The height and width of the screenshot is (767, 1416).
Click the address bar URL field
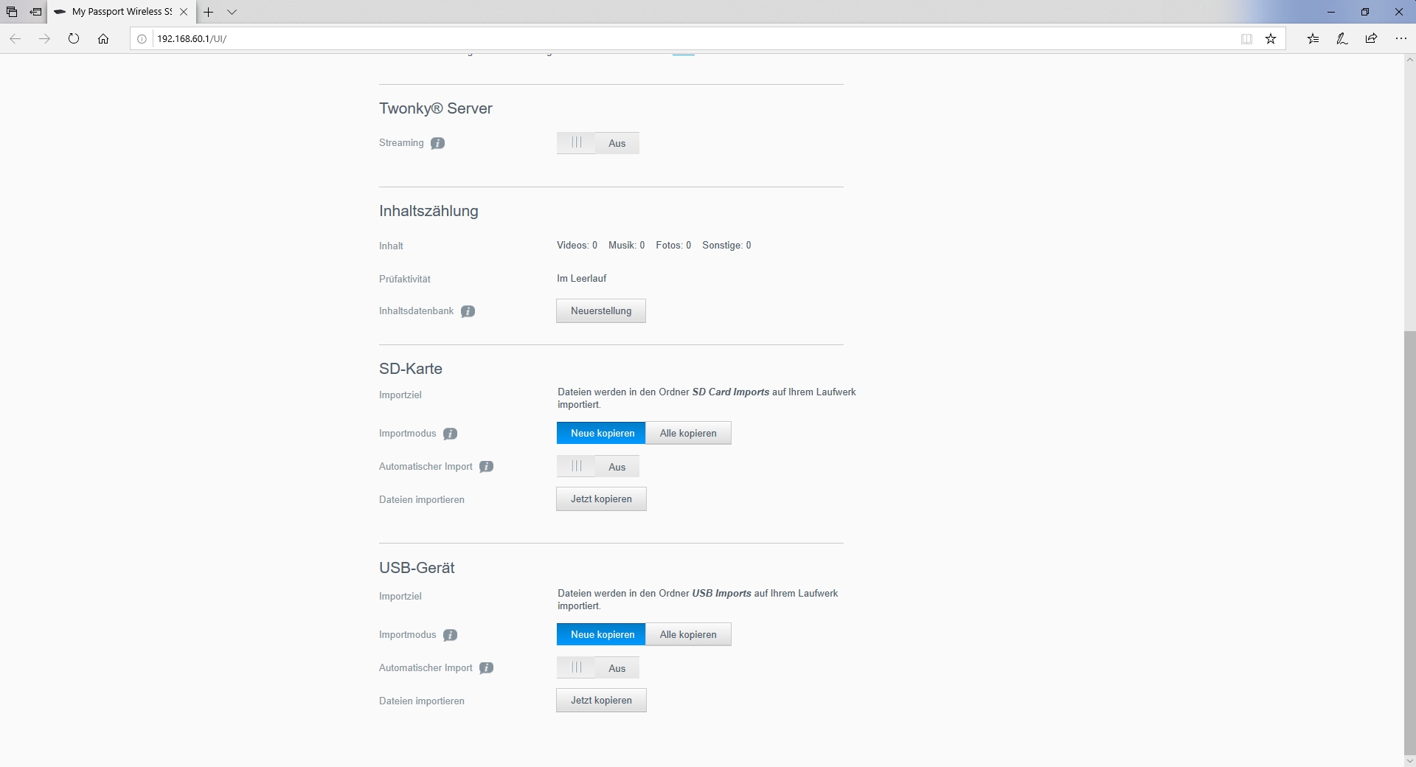point(693,39)
